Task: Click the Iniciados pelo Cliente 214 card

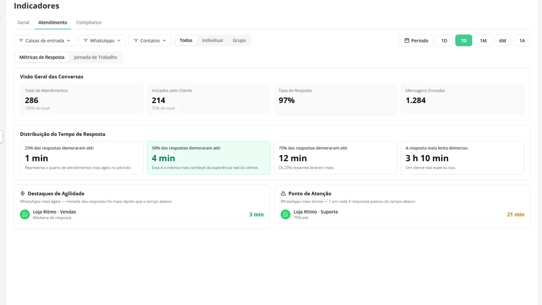Action: click(209, 99)
